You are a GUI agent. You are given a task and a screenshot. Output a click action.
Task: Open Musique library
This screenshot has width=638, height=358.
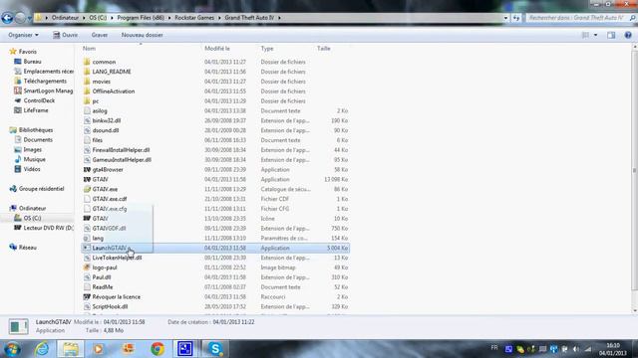(x=35, y=159)
